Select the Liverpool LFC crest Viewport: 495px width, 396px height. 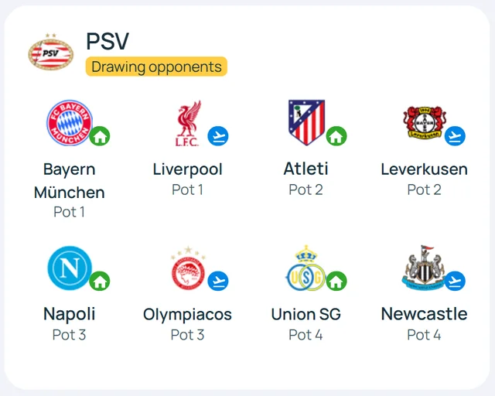point(188,124)
